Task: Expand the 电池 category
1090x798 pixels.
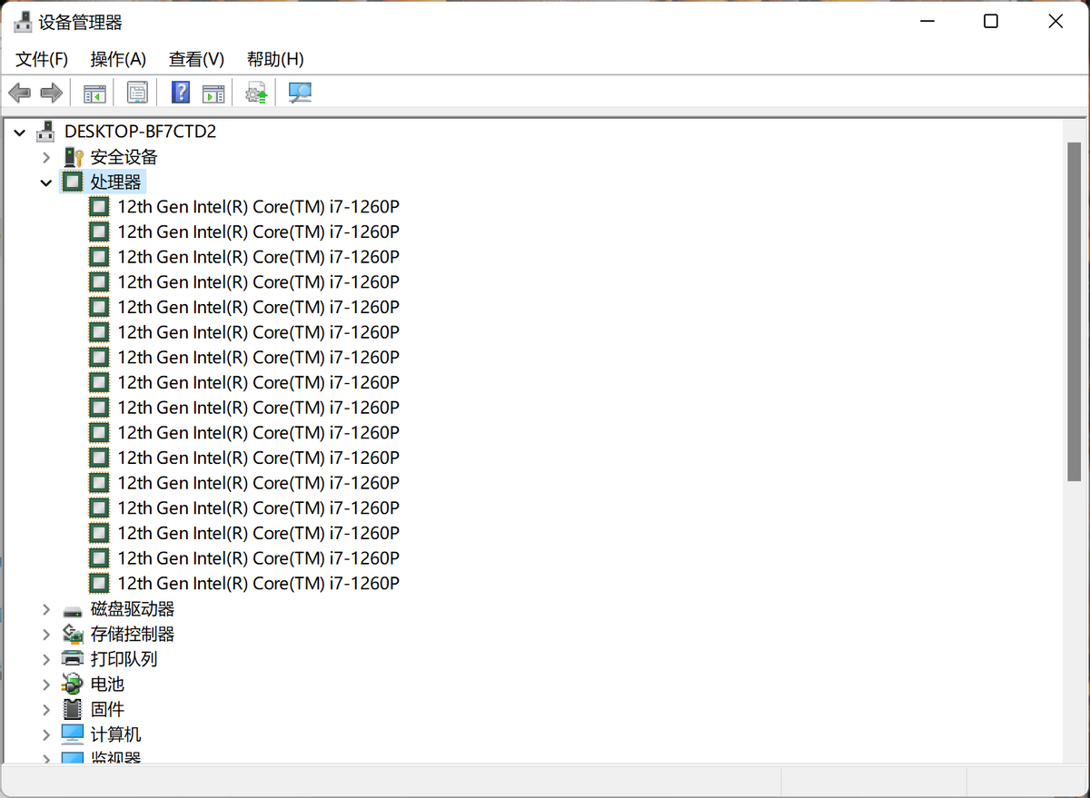Action: (46, 685)
